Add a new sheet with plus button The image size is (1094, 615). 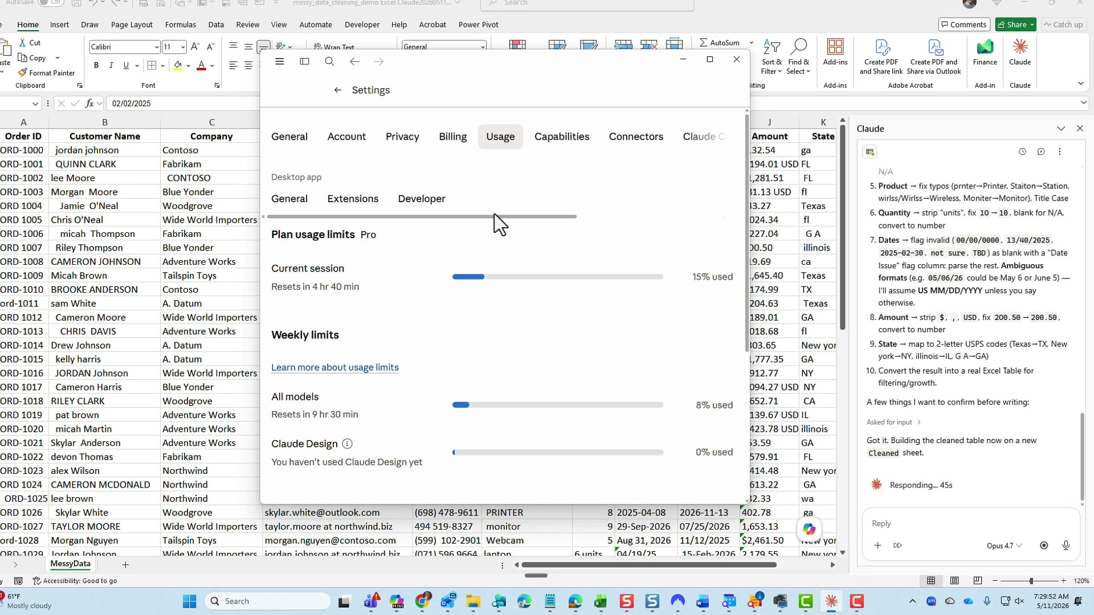coord(125,565)
